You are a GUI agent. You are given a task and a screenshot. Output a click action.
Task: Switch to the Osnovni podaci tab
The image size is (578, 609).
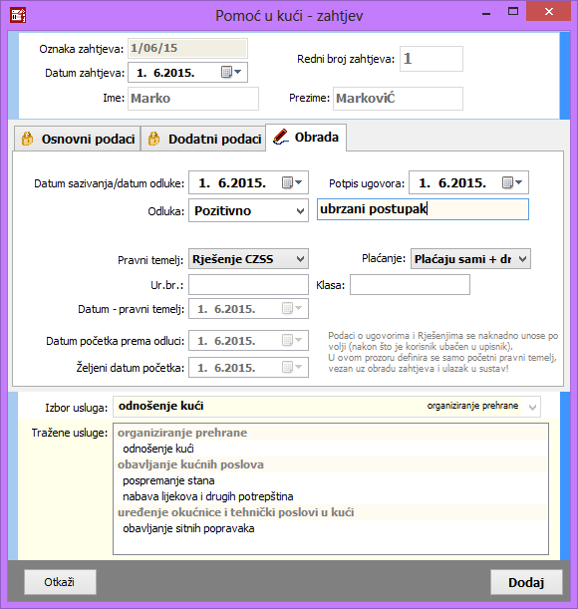click(78, 139)
